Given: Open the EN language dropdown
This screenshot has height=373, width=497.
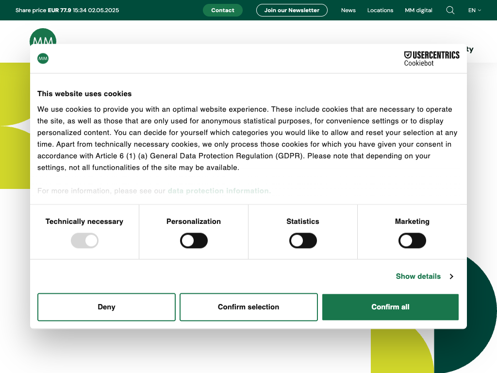Looking at the screenshot, I should [x=474, y=10].
